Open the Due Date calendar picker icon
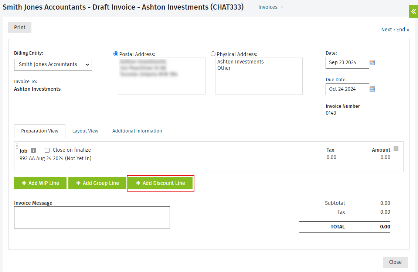 [x=372, y=89]
